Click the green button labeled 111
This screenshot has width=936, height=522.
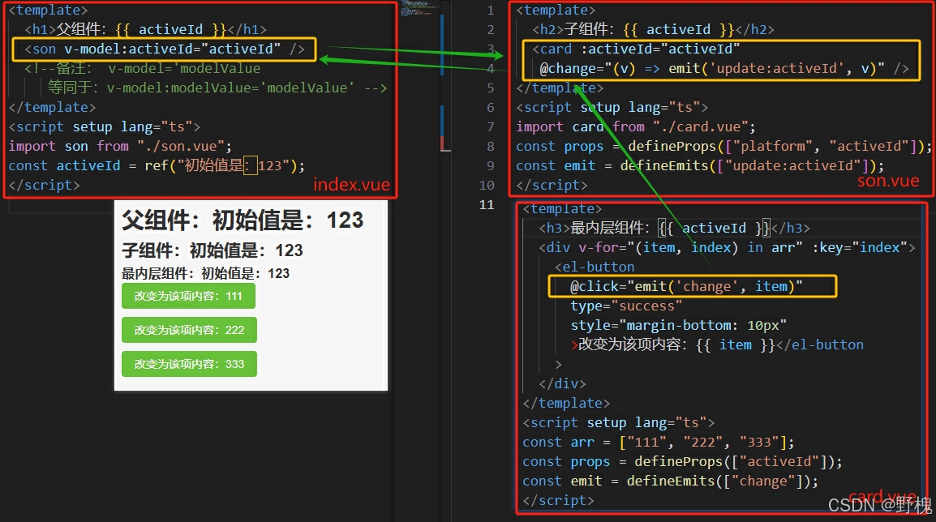(189, 296)
